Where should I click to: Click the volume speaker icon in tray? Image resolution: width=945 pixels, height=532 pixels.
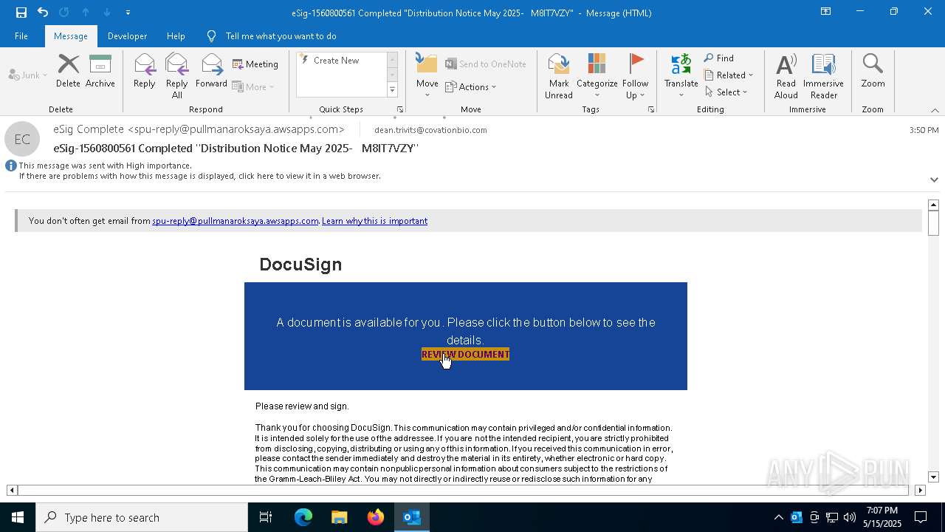(x=849, y=517)
